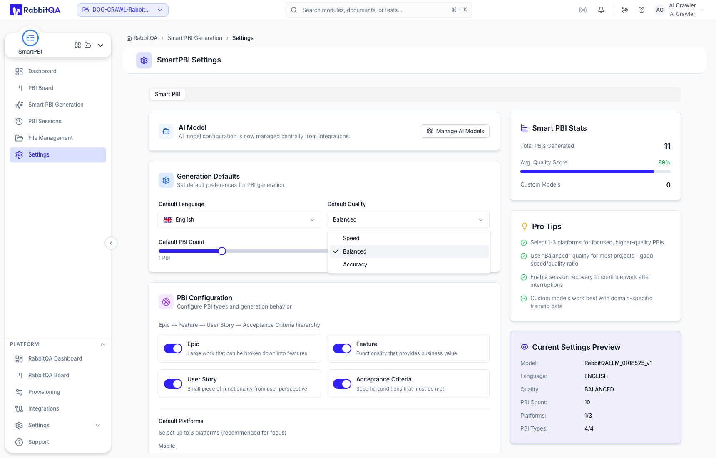Open RabbitQA Board under Platform

coord(58,376)
